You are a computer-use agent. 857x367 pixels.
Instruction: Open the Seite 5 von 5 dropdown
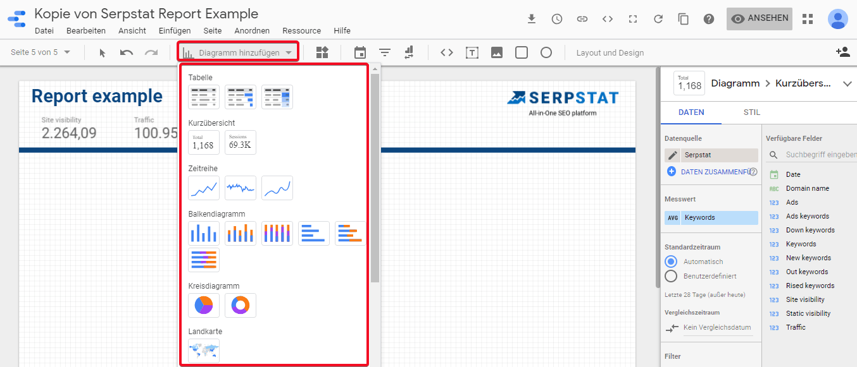click(x=41, y=52)
